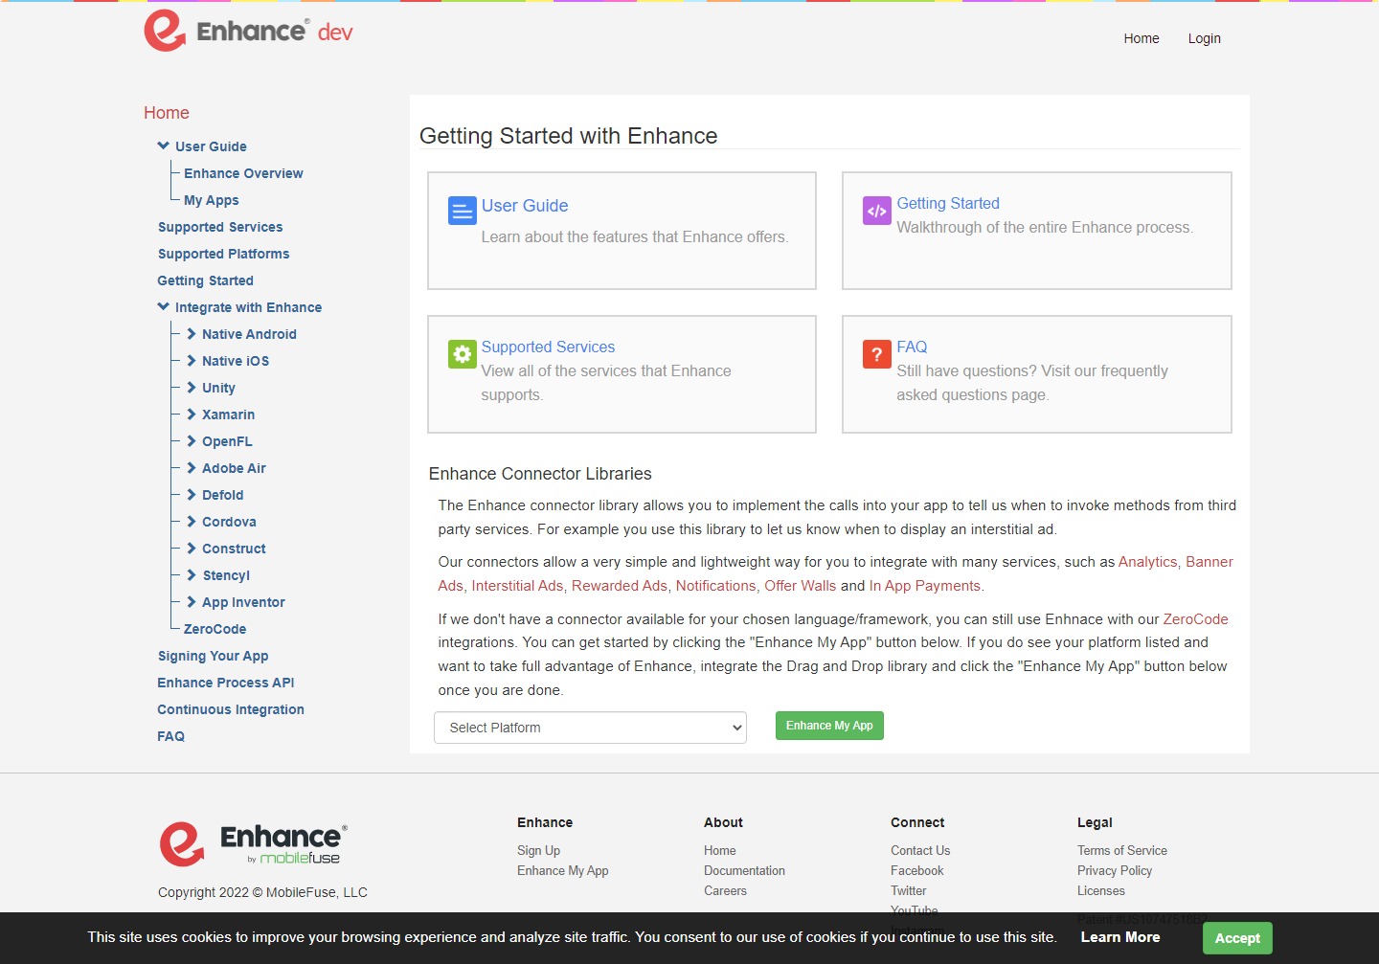The image size is (1379, 964).
Task: Click the Enhance dev logo in header
Action: (x=248, y=32)
